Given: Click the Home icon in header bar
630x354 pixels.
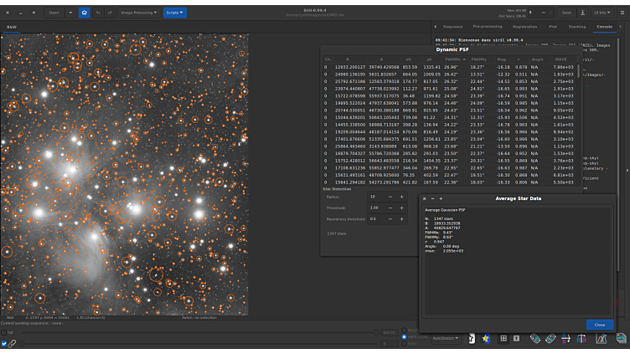Looking at the screenshot, I should point(84,13).
